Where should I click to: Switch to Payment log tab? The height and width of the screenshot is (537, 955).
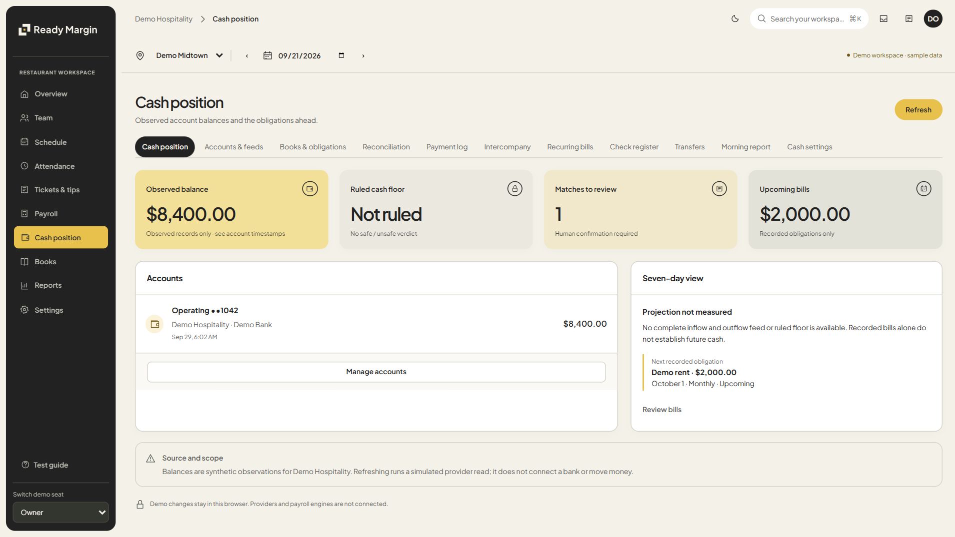(447, 147)
